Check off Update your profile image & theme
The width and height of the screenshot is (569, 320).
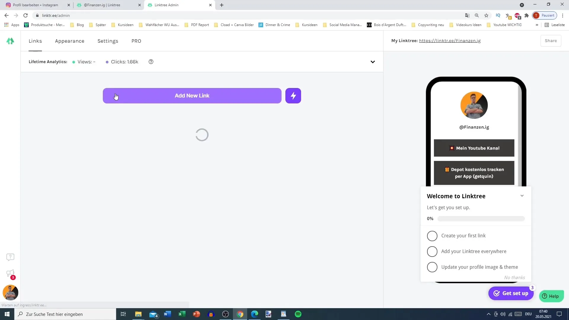point(432,267)
